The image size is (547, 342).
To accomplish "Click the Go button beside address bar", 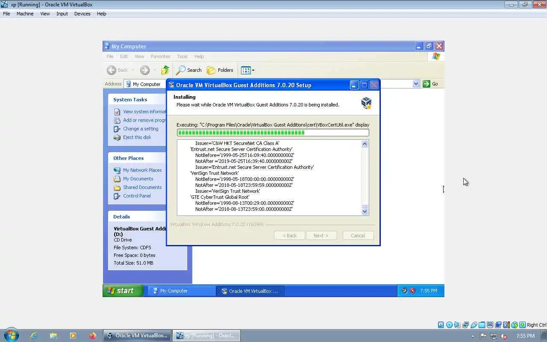I will [x=430, y=84].
